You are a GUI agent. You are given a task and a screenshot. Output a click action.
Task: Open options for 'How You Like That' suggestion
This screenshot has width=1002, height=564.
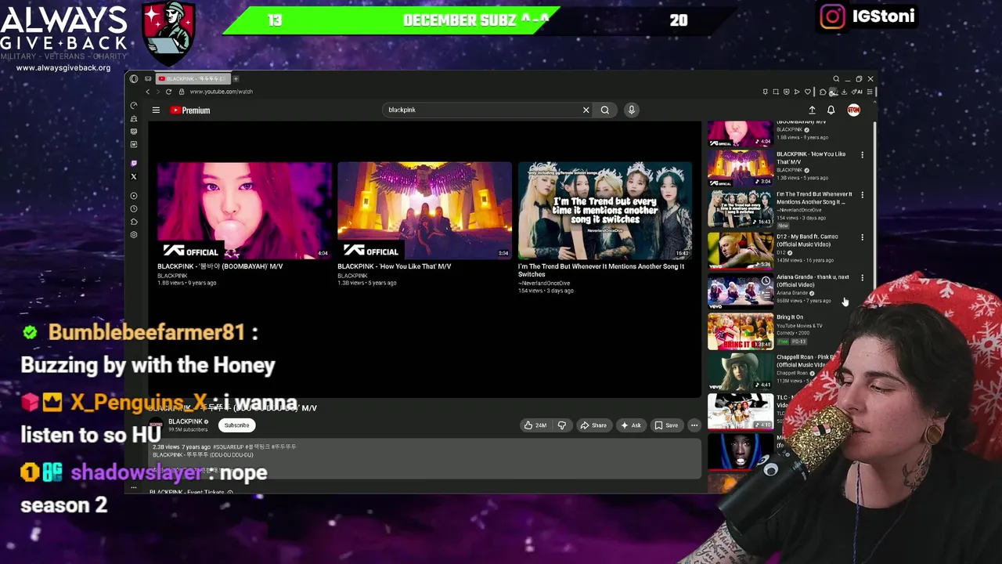click(x=862, y=155)
